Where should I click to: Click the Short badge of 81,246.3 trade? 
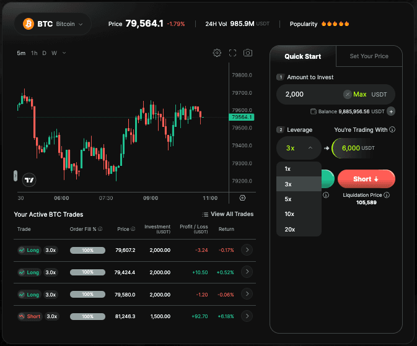click(x=30, y=316)
